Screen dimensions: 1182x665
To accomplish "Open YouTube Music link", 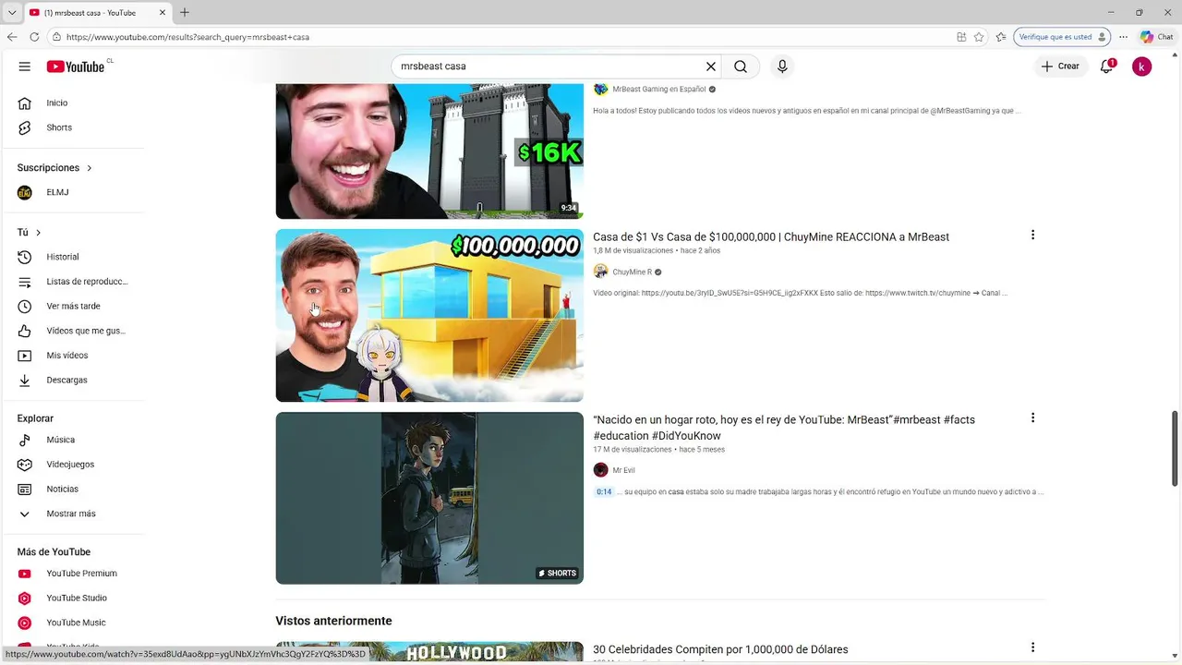I will [x=74, y=623].
